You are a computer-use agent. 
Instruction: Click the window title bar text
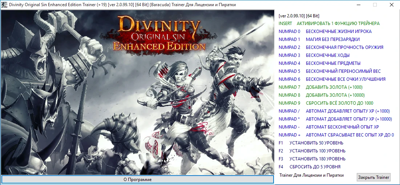coord(122,5)
